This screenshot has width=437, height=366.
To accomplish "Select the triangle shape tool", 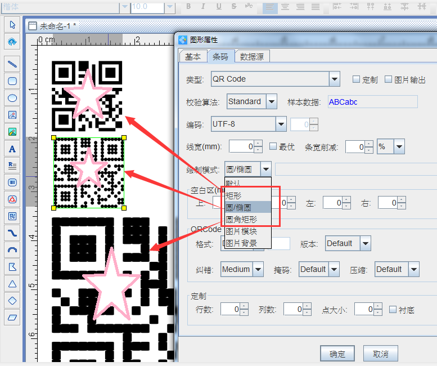I will pyautogui.click(x=12, y=284).
